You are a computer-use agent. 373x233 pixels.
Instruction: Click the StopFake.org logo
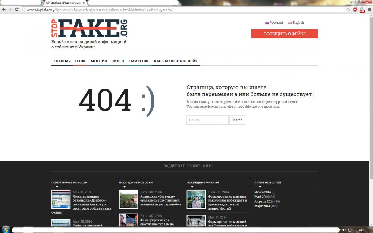90,29
